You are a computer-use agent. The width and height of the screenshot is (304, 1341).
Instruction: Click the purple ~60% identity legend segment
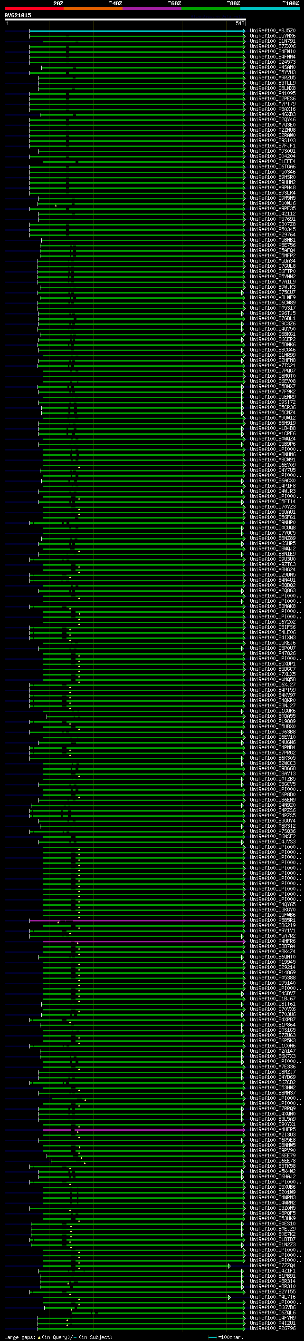(152, 9)
